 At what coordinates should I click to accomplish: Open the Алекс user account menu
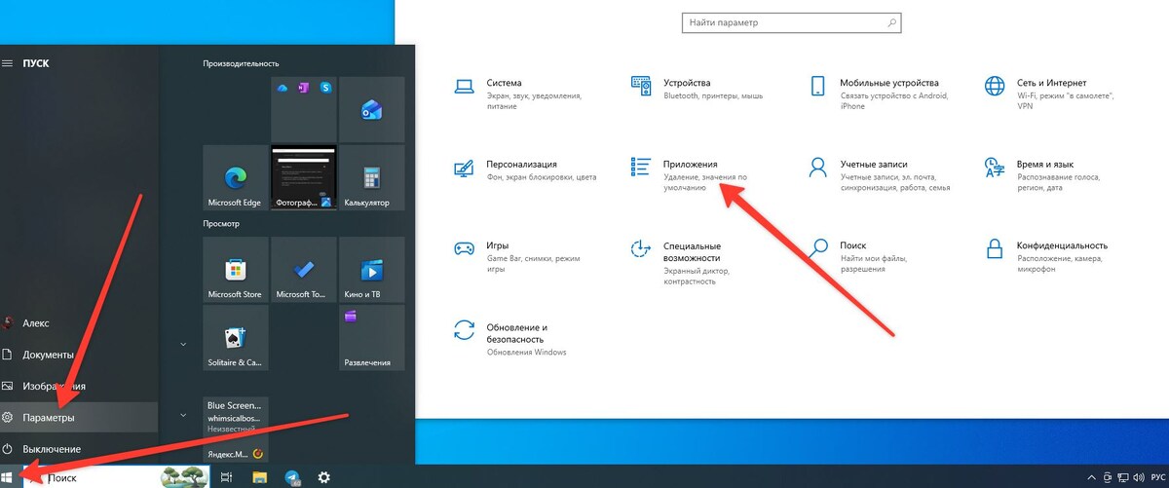point(78,323)
